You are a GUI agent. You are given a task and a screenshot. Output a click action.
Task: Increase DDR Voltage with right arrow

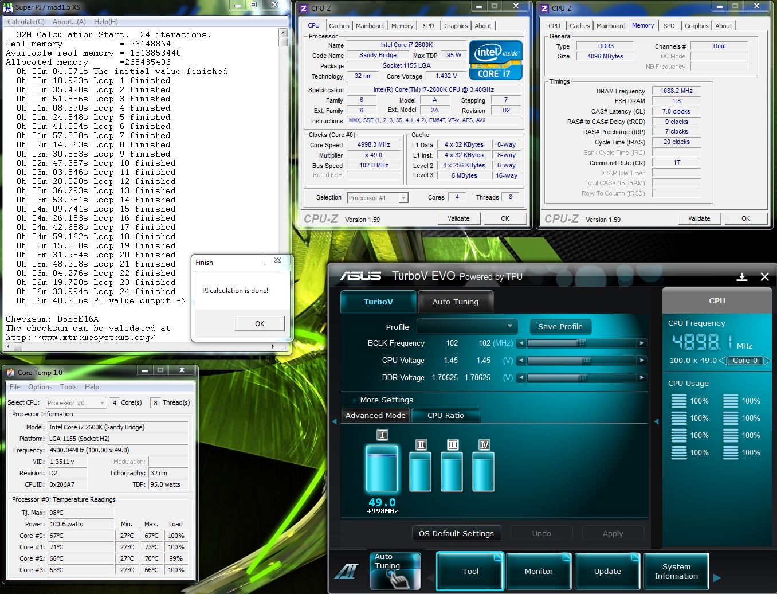(x=642, y=378)
